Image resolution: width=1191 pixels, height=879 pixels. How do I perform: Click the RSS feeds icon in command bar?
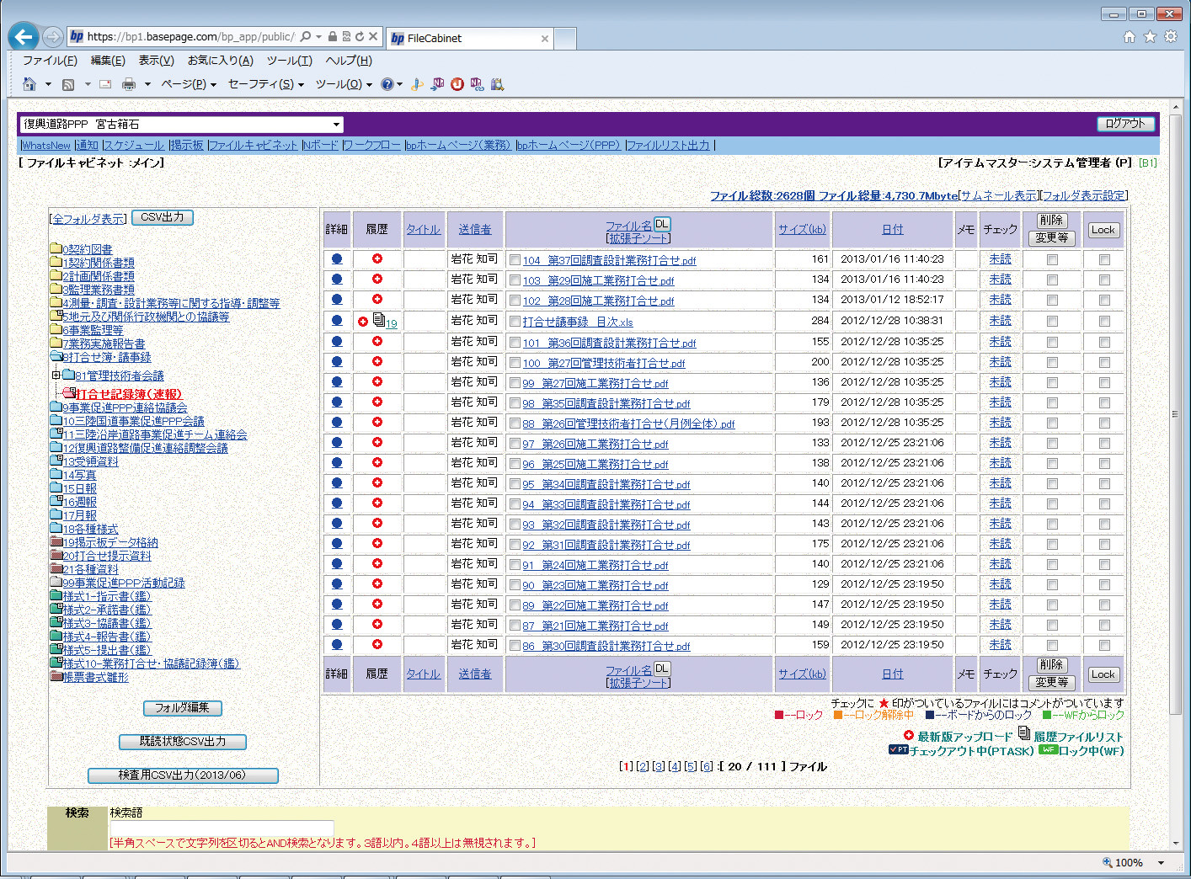[68, 84]
